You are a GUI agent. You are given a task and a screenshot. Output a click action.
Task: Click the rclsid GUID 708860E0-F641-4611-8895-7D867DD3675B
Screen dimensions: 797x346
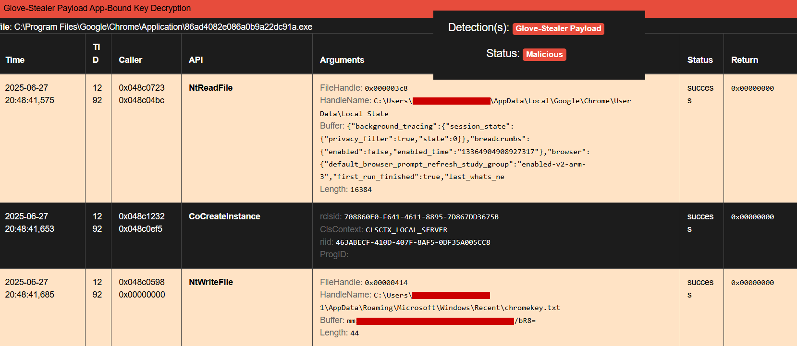point(421,217)
